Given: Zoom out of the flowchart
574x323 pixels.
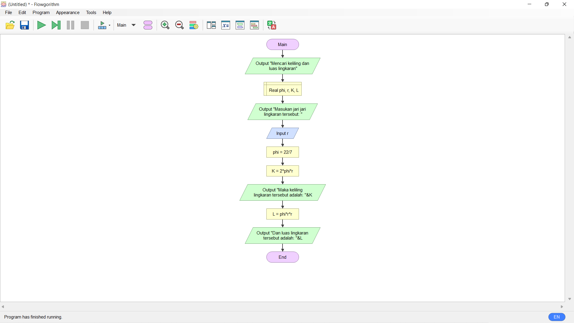Looking at the screenshot, I should (179, 25).
